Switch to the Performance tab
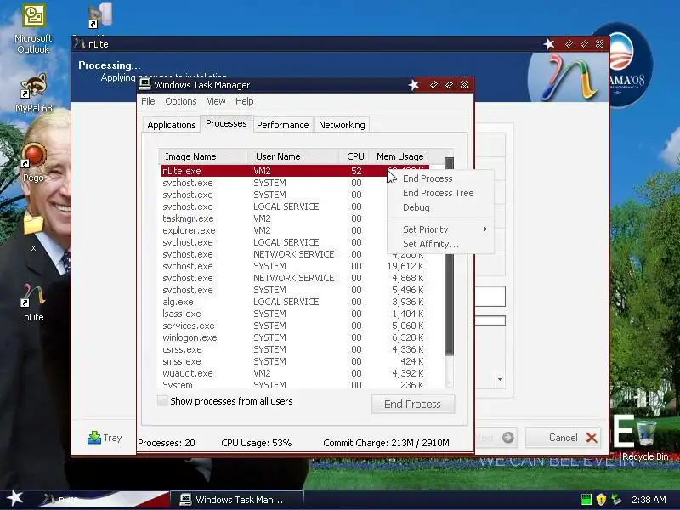The height and width of the screenshot is (510, 680). click(283, 125)
